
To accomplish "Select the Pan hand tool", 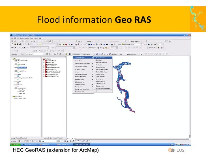I will pos(86,44).
